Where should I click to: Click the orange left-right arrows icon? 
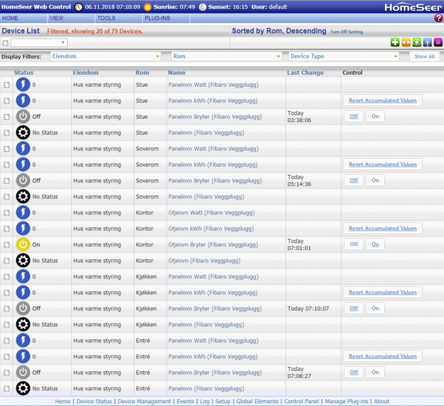point(406,43)
